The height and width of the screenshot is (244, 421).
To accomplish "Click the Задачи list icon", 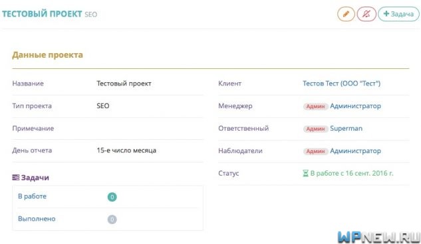I will (16, 178).
